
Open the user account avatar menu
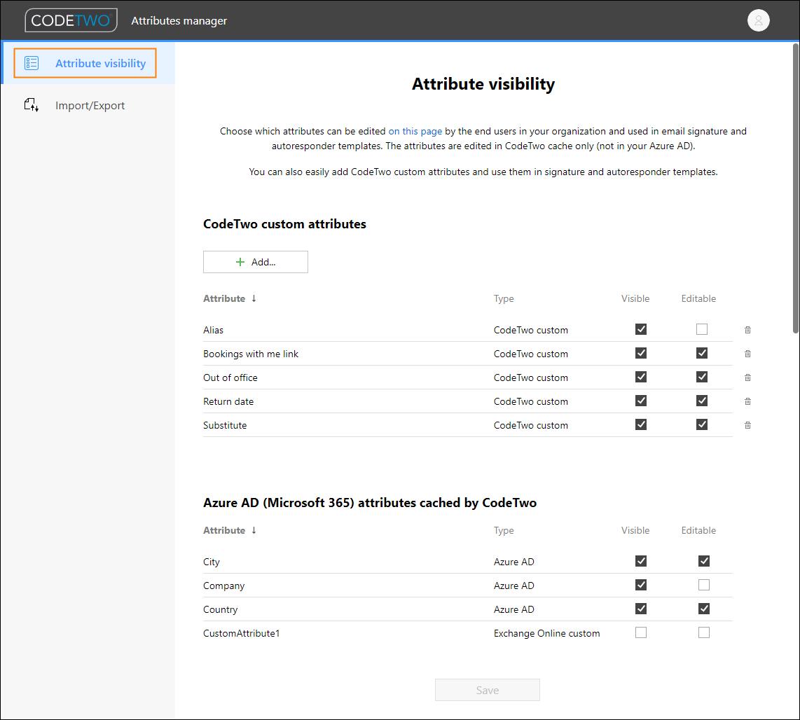758,20
